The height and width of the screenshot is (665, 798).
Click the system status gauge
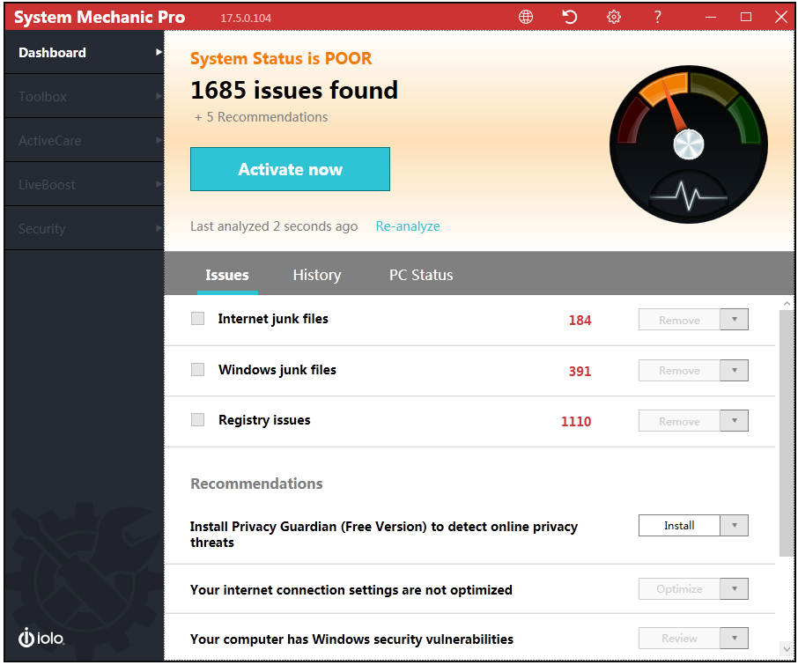pos(689,144)
